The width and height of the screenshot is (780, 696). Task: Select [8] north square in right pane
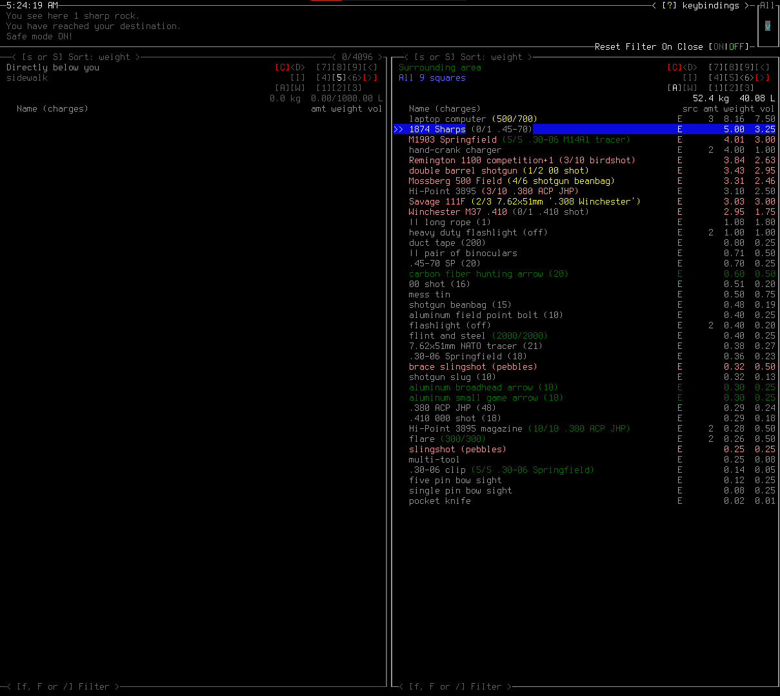(732, 67)
